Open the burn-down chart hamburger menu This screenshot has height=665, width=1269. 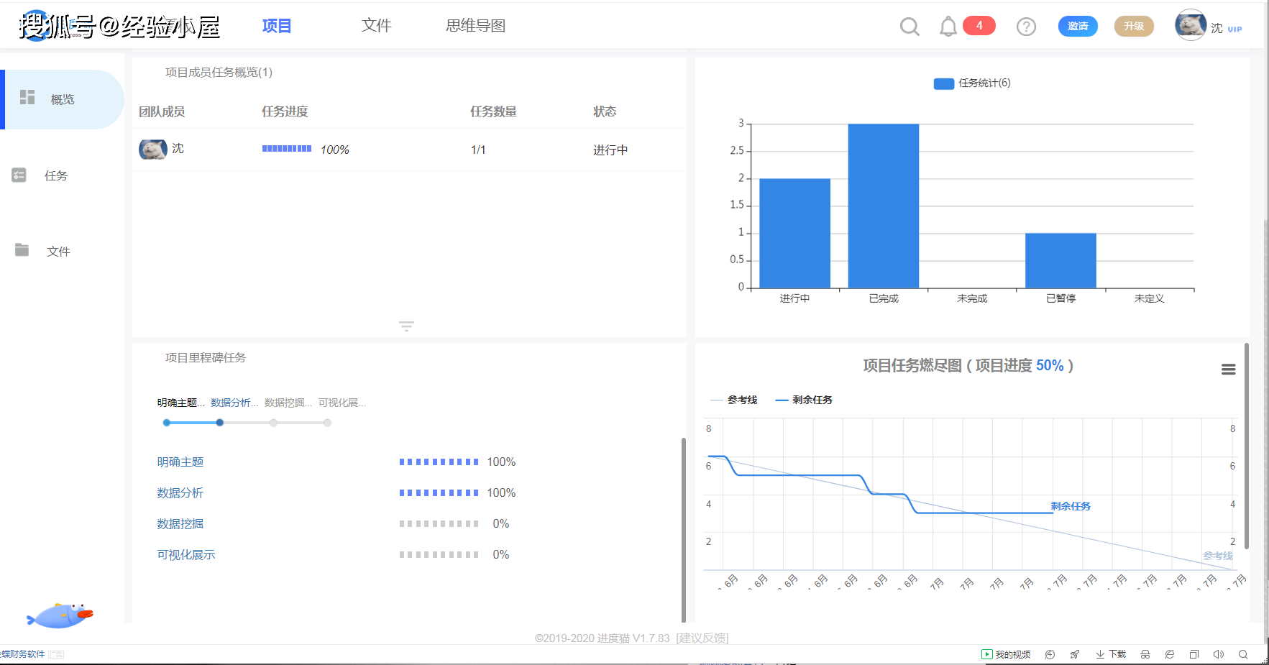point(1228,370)
